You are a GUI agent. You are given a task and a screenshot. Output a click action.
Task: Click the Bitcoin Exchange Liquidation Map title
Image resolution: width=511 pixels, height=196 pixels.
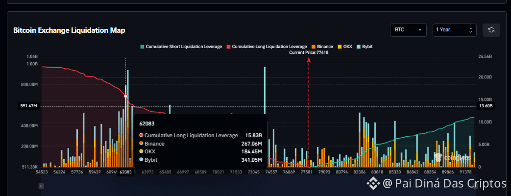[x=69, y=30]
